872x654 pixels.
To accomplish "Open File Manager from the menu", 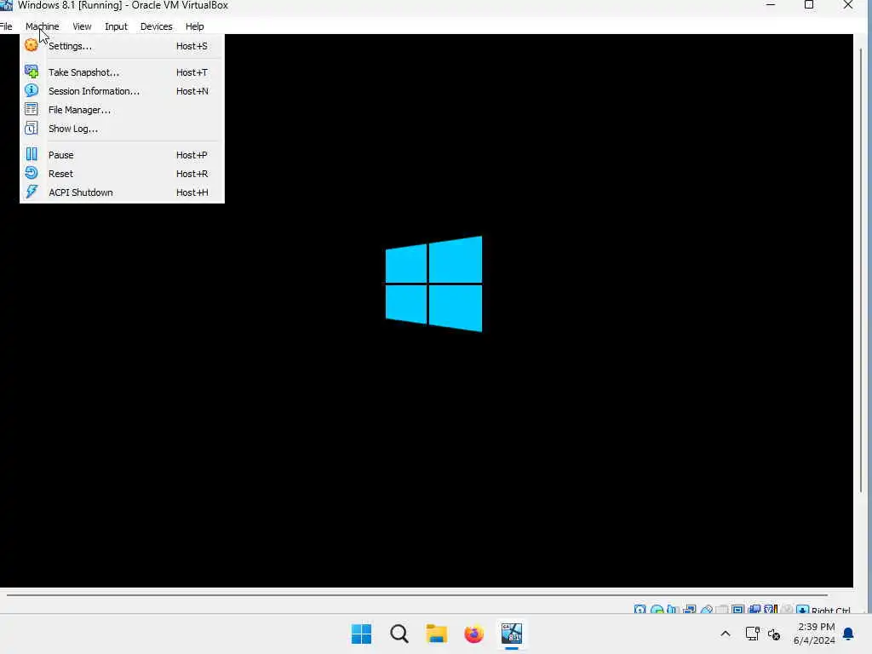I will pyautogui.click(x=122, y=110).
